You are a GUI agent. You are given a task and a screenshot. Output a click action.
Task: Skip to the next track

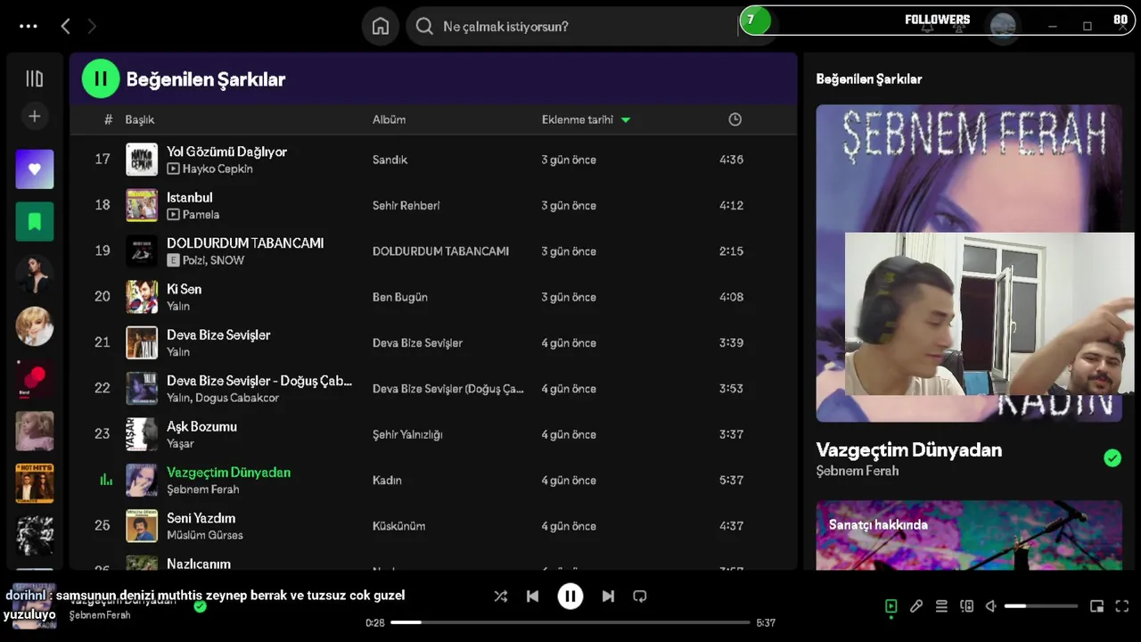click(x=608, y=597)
